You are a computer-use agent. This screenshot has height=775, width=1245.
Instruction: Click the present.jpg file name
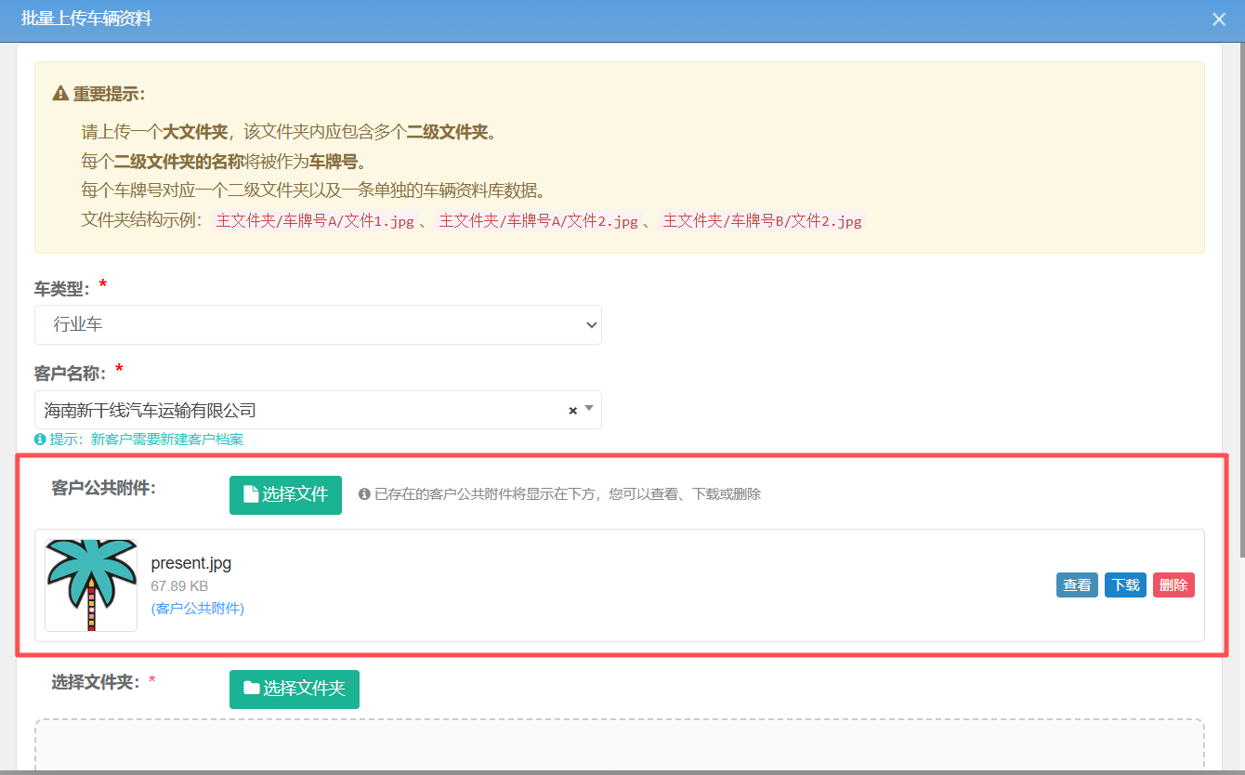[191, 563]
